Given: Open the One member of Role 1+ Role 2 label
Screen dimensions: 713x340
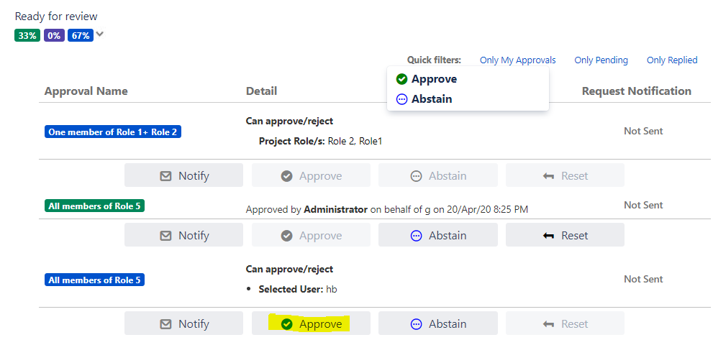Looking at the screenshot, I should click(x=112, y=132).
